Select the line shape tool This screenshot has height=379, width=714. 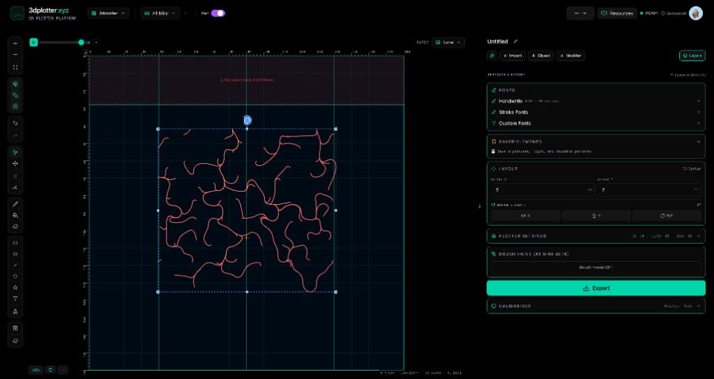tap(15, 265)
